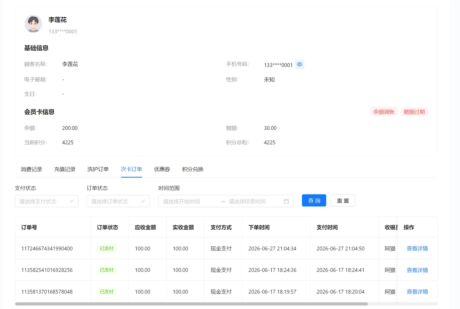Viewport: 460px width, 309px height.
Task: Select order number 117246674341990400
Action: [47, 248]
